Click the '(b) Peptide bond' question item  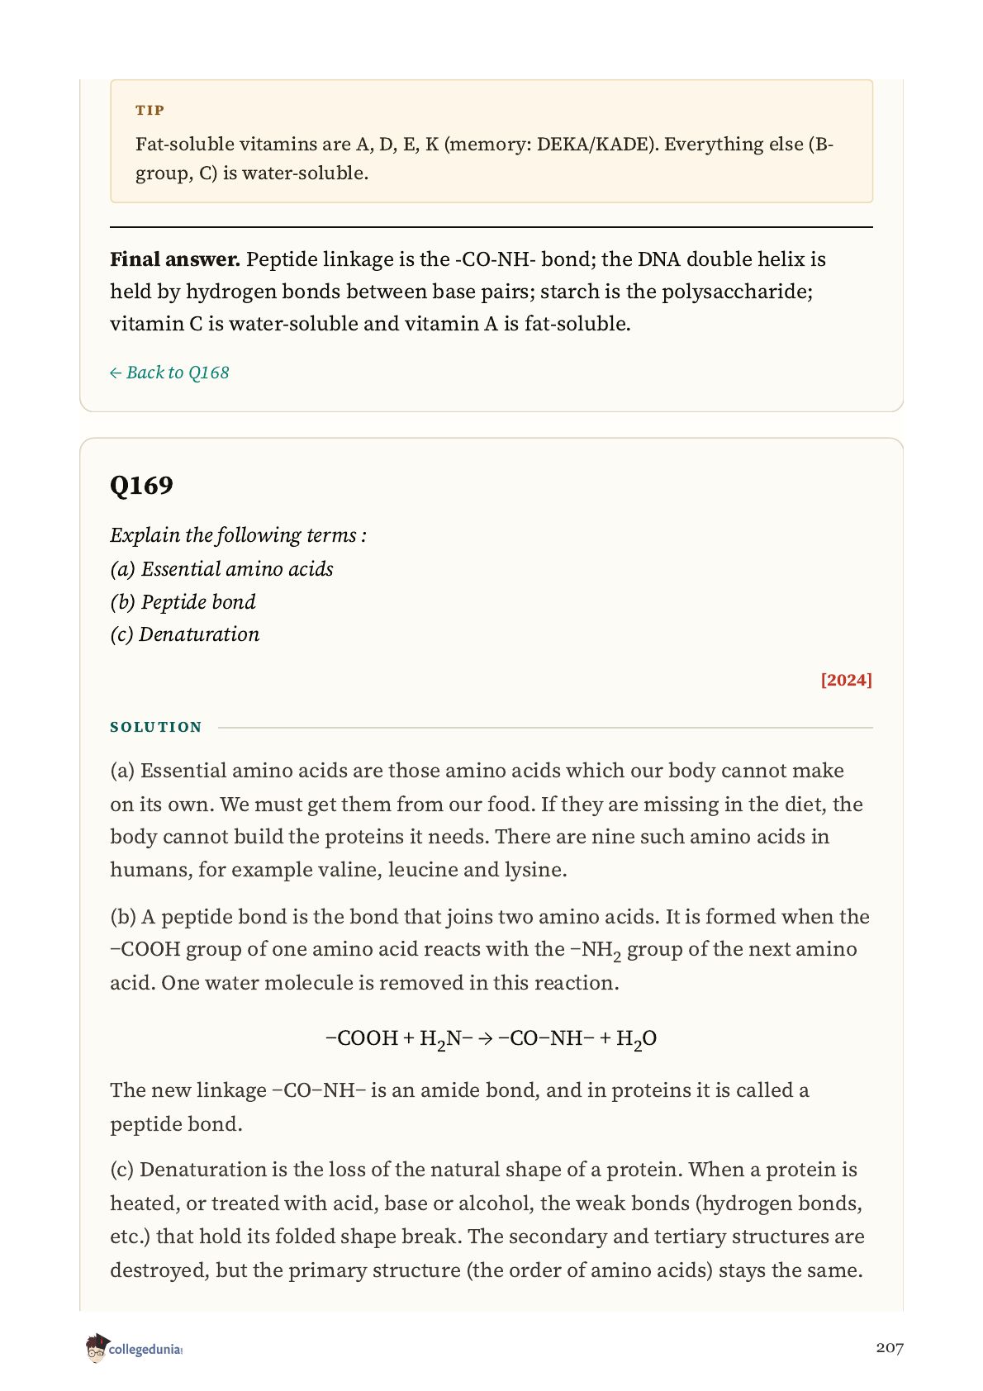183,602
